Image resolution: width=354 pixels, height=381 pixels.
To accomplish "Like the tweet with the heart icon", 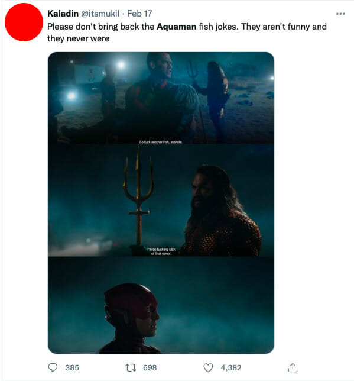I will (x=208, y=367).
